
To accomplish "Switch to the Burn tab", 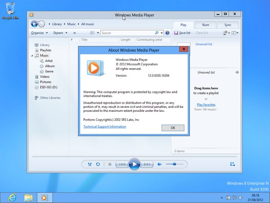I will (x=206, y=25).
